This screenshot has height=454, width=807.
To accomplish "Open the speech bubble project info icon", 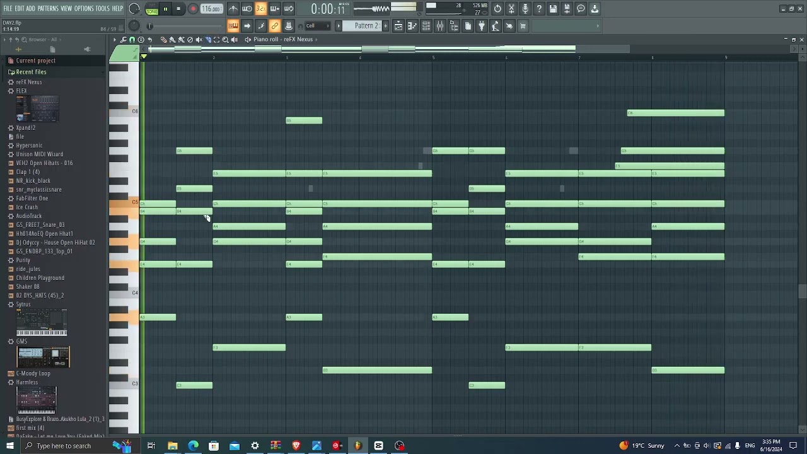I will pyautogui.click(x=581, y=9).
